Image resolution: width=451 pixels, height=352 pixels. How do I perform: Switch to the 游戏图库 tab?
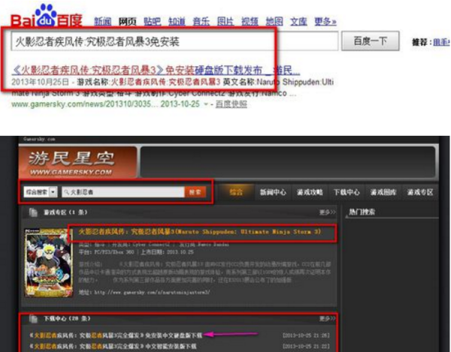point(383,192)
